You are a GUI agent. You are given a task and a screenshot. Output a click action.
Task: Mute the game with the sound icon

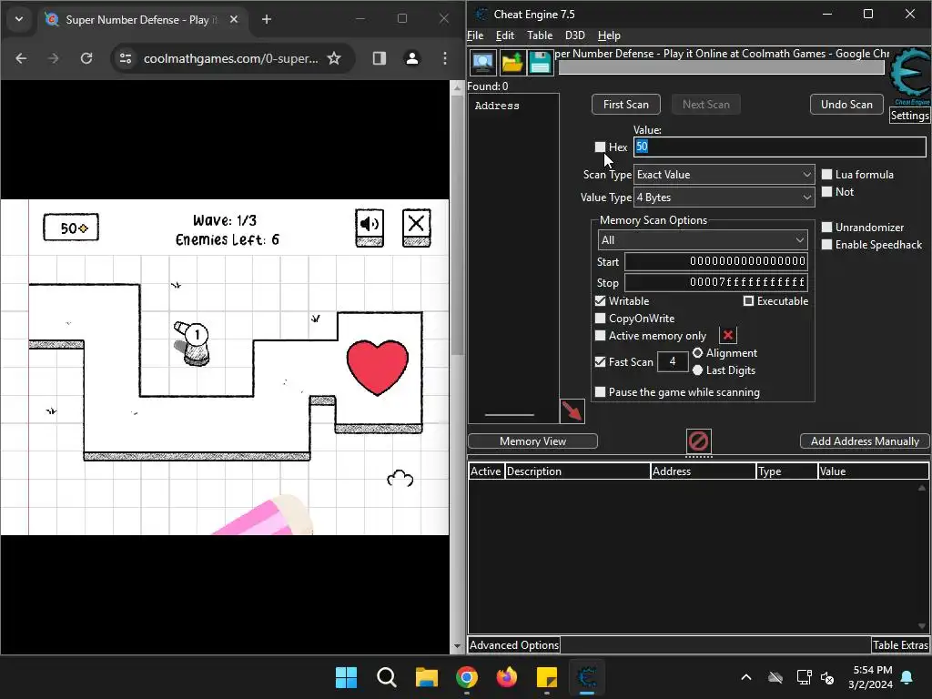[x=370, y=228]
